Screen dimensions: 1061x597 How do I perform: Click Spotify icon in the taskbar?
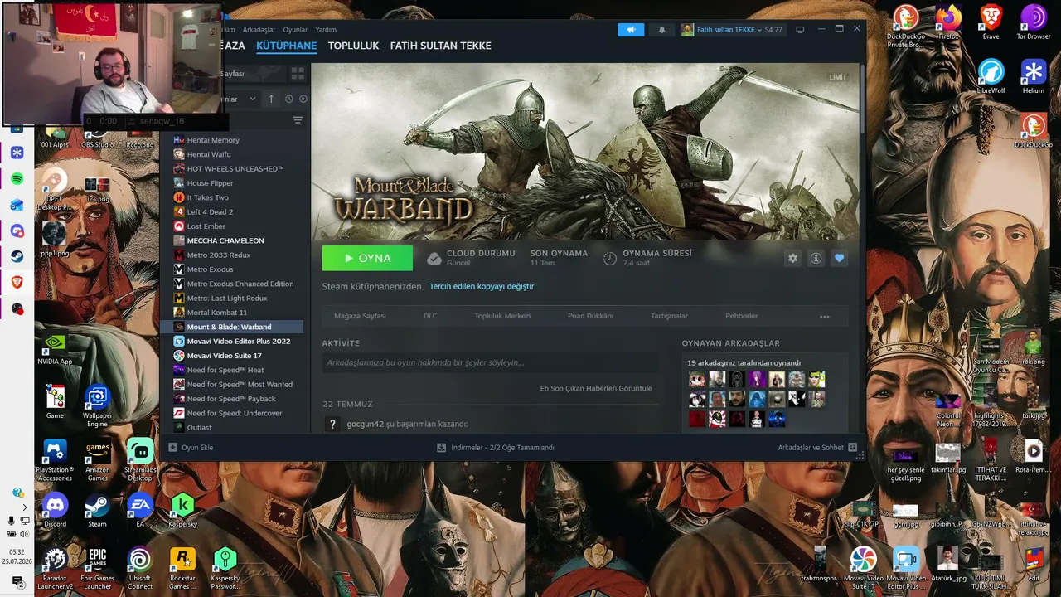(17, 179)
